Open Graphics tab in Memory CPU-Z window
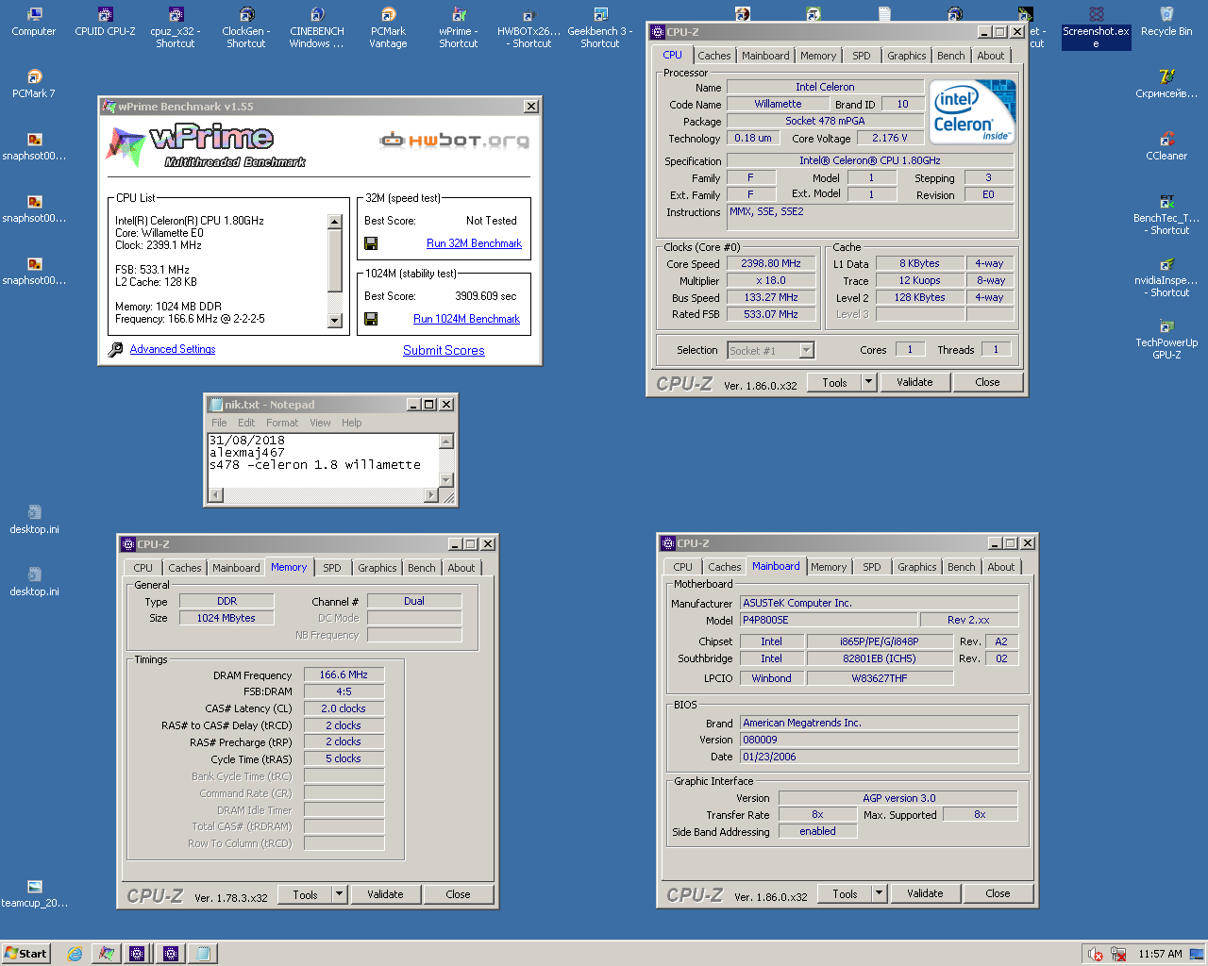Image resolution: width=1208 pixels, height=966 pixels. (377, 568)
